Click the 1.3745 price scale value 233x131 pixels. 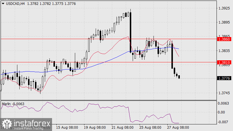[224, 93]
